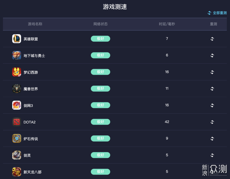Viewport: 230px width, 179px height.
Task: Select the 梦幻西游 game name
Action: point(31,72)
